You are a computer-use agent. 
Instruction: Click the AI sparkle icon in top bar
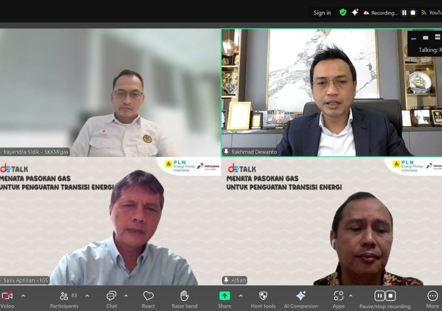pyautogui.click(x=355, y=13)
